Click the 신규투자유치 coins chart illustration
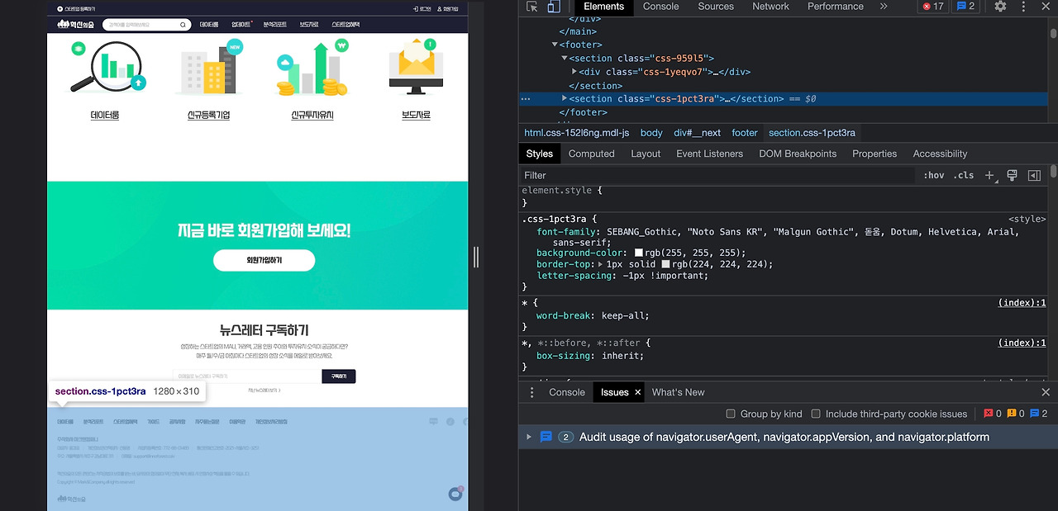Image resolution: width=1058 pixels, height=511 pixels. coord(312,69)
